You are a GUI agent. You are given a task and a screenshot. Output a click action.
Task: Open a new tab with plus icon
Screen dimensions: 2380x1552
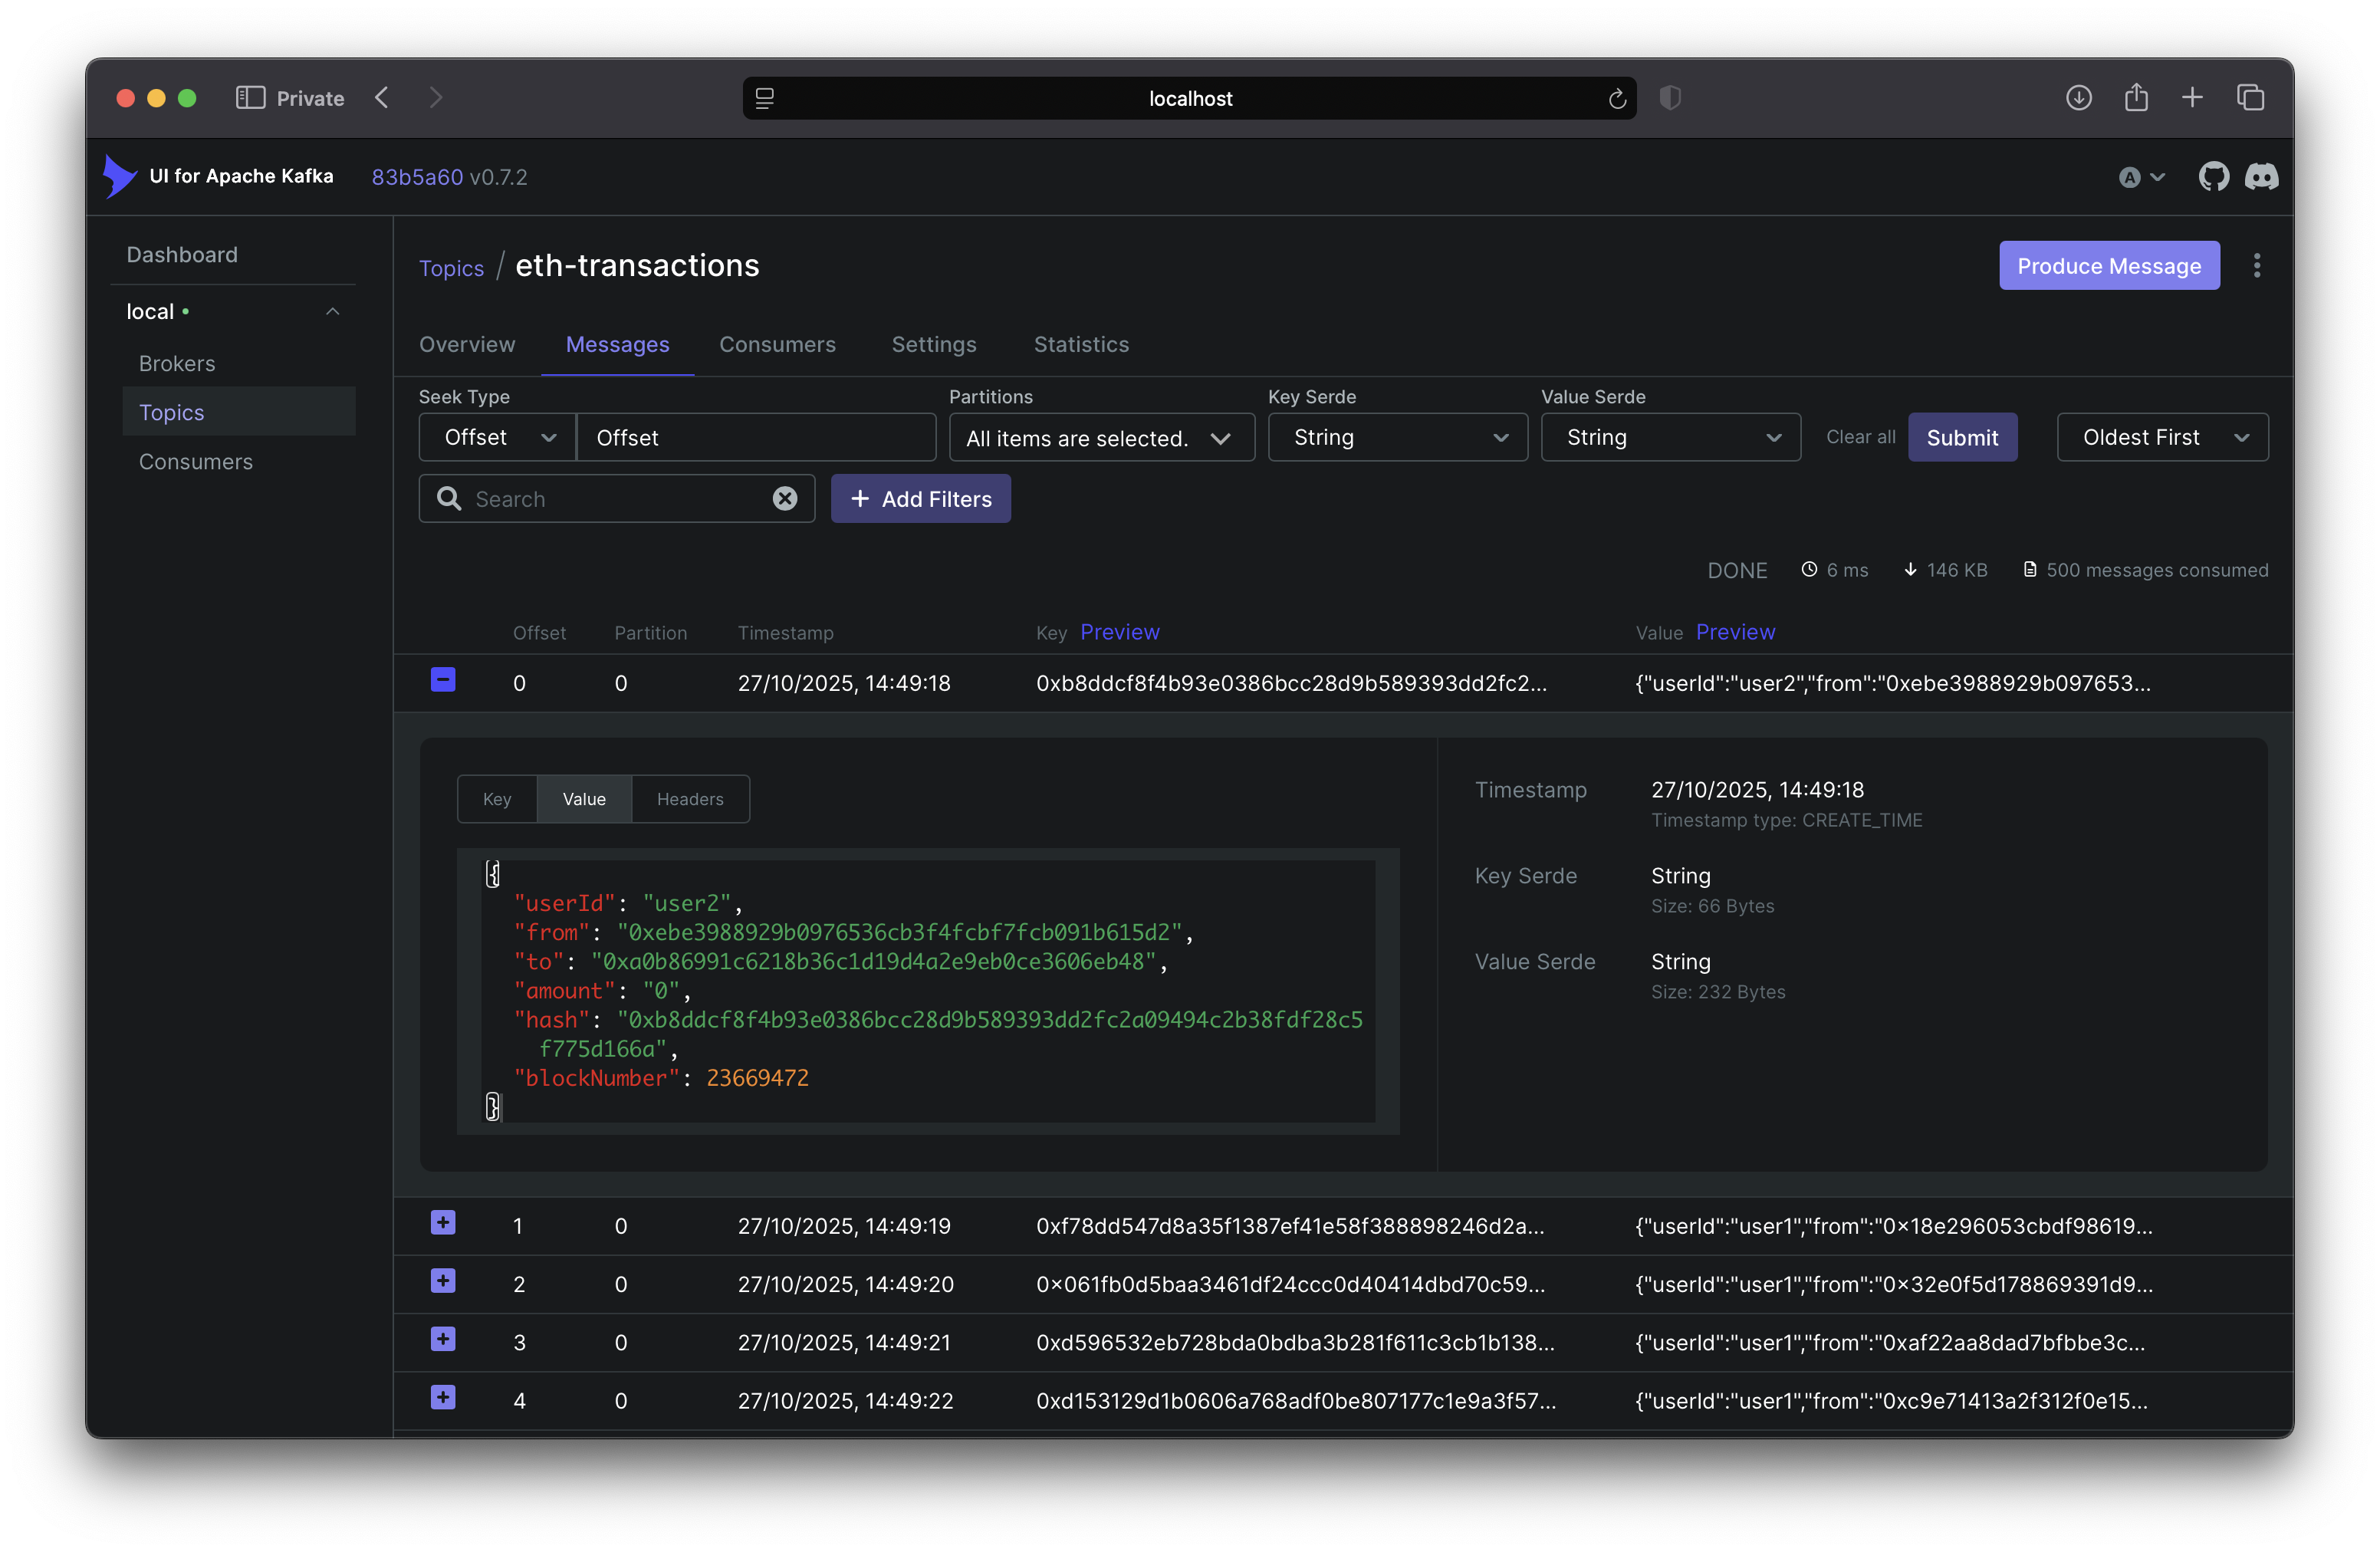tap(2191, 97)
